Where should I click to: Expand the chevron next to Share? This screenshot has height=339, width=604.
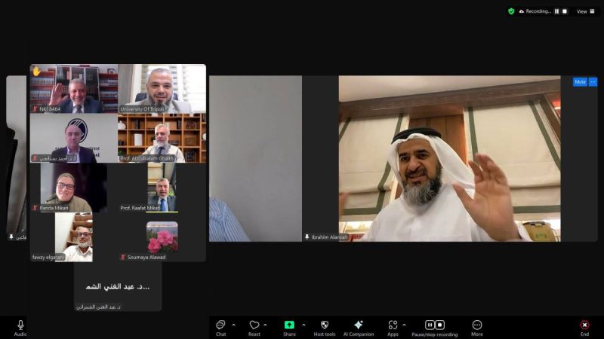304,325
